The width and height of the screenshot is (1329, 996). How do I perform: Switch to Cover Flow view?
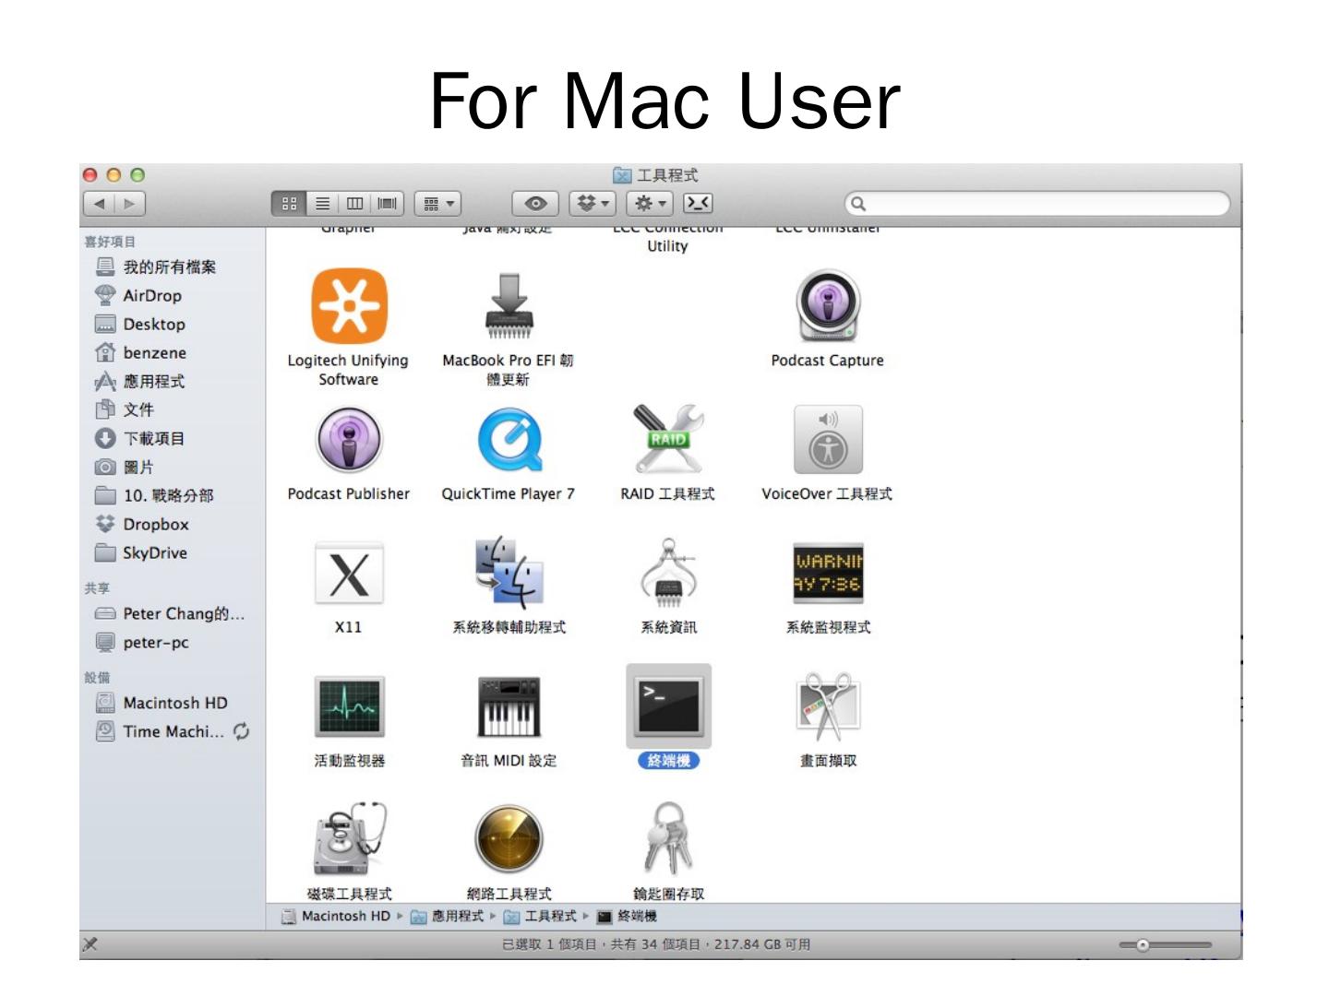click(388, 204)
